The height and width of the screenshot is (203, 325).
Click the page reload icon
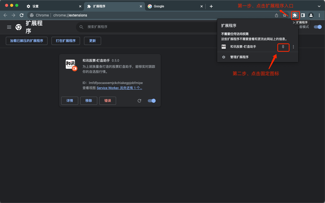coord(22,15)
